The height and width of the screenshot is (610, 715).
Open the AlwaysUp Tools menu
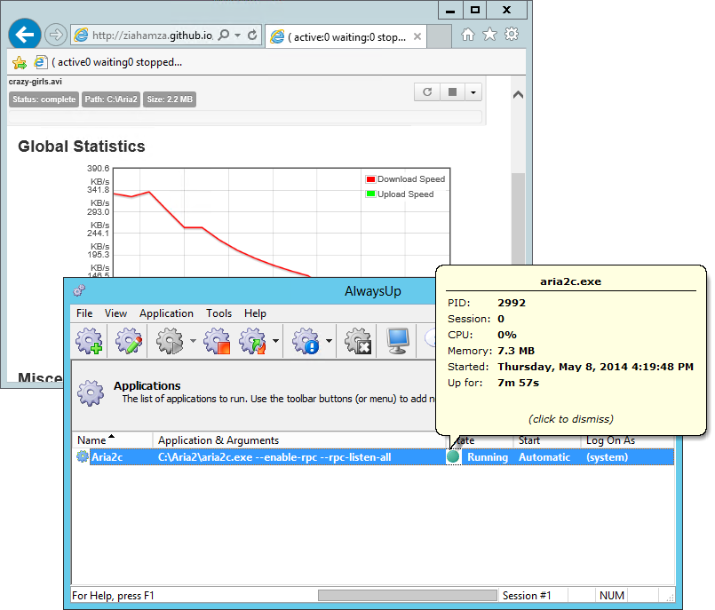point(218,313)
